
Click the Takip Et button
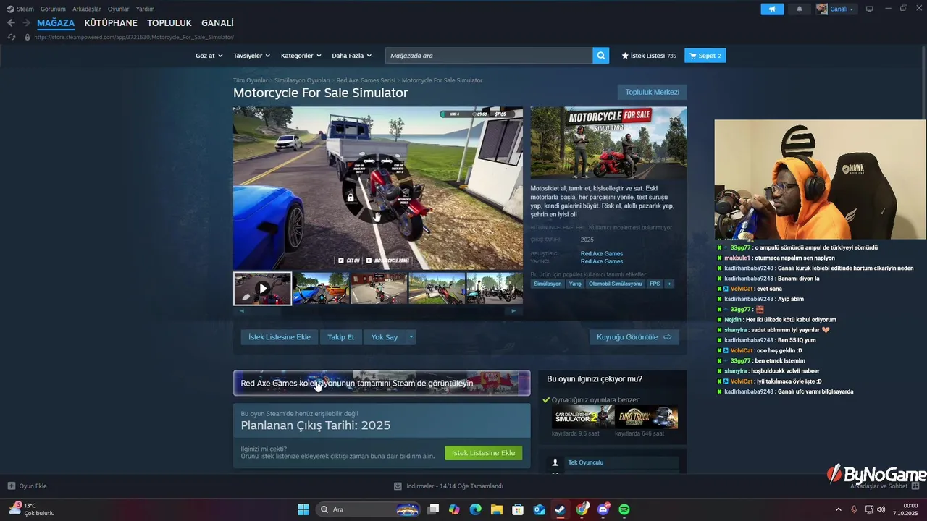pyautogui.click(x=341, y=337)
